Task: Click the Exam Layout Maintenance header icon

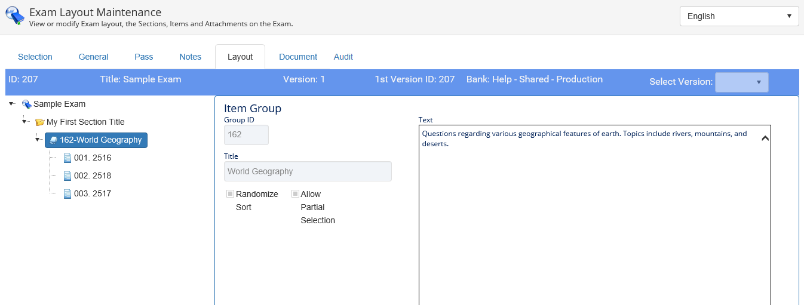Action: coord(15,17)
